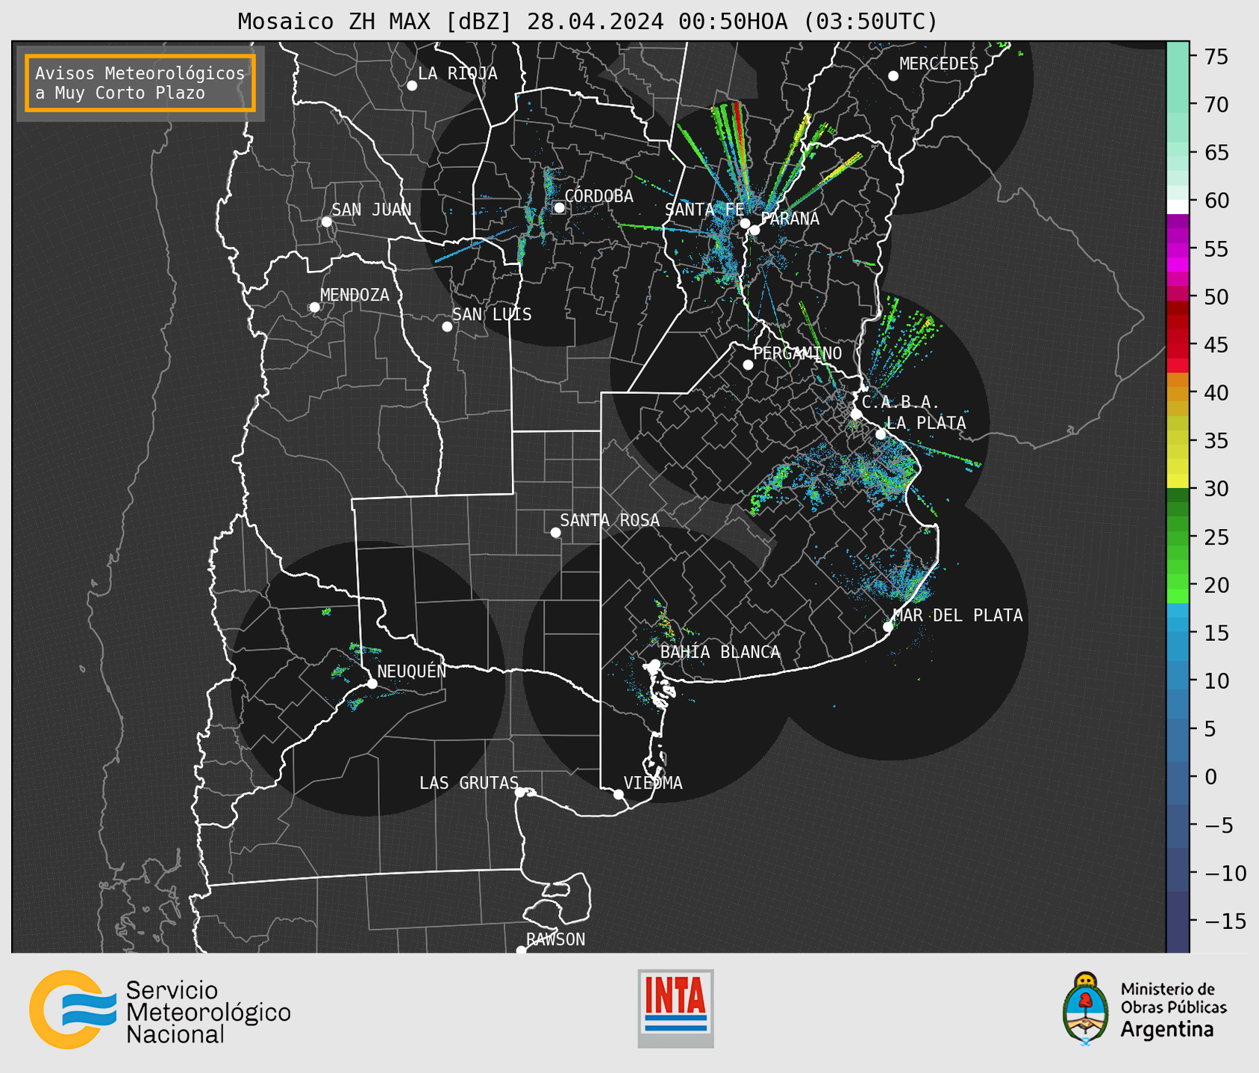Select the Mendoza city marker
The width and height of the screenshot is (1259, 1073).
314,307
